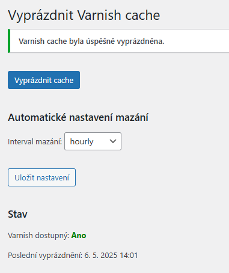229x273 pixels.
Task: Click the chevron arrow in hourly select
Action: 113,141
